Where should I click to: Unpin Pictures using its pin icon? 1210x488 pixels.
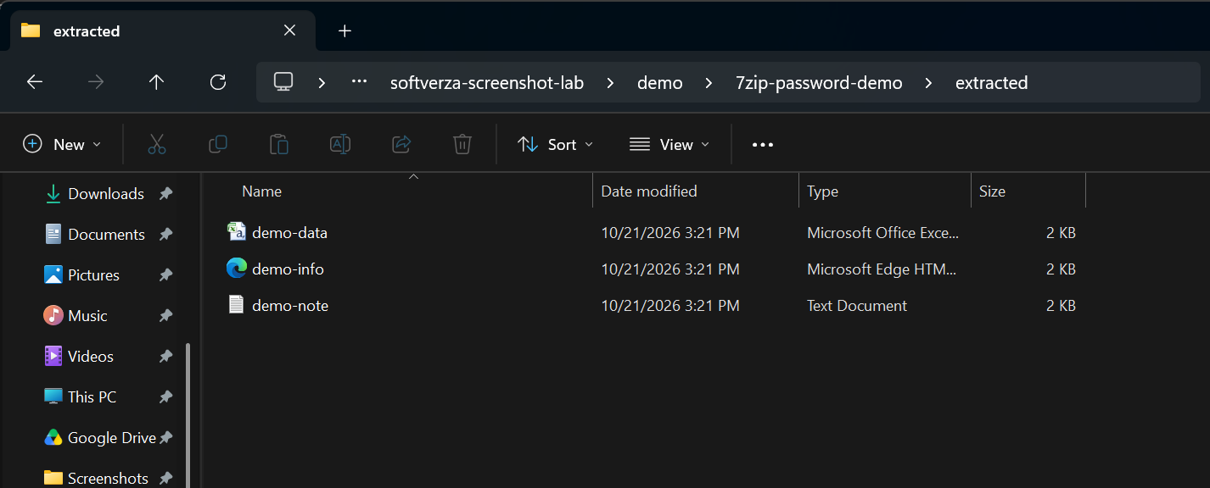click(x=166, y=275)
